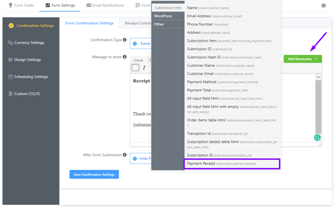335x207 pixels.
Task: Click the Grammarly icon in editor
Action: (317, 138)
